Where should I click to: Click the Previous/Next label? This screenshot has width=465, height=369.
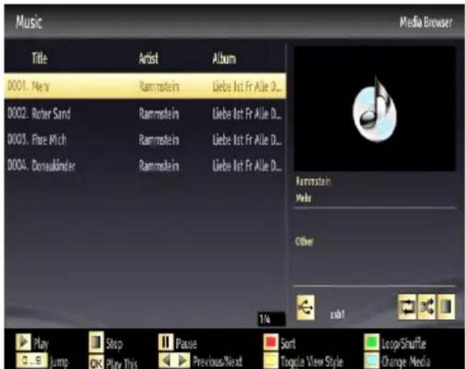pyautogui.click(x=218, y=361)
